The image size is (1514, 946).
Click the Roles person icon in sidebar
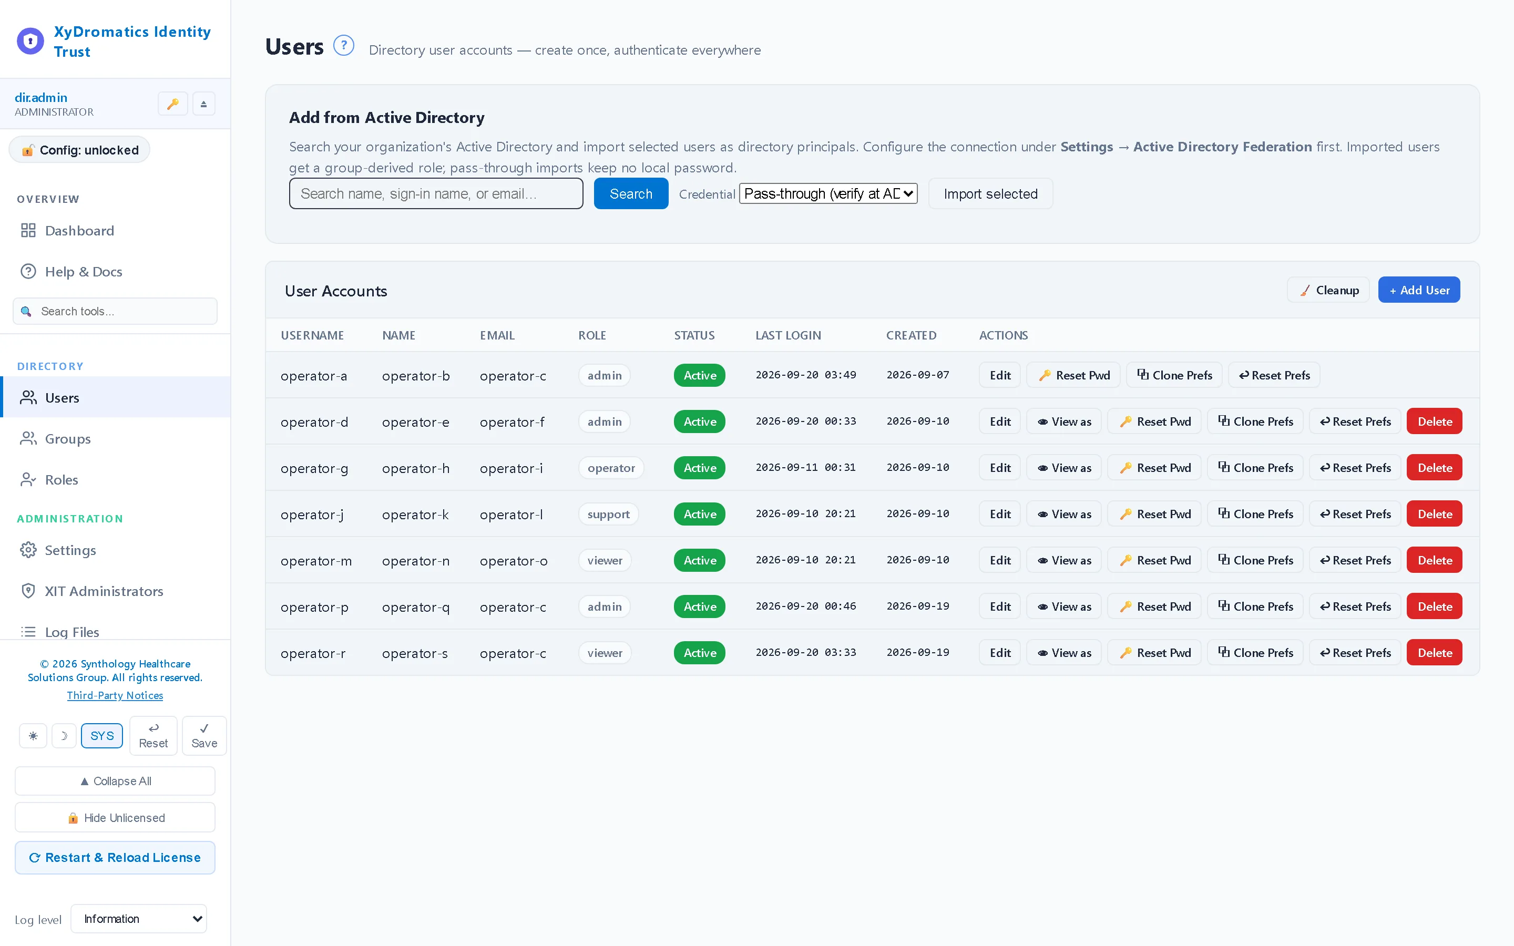28,480
